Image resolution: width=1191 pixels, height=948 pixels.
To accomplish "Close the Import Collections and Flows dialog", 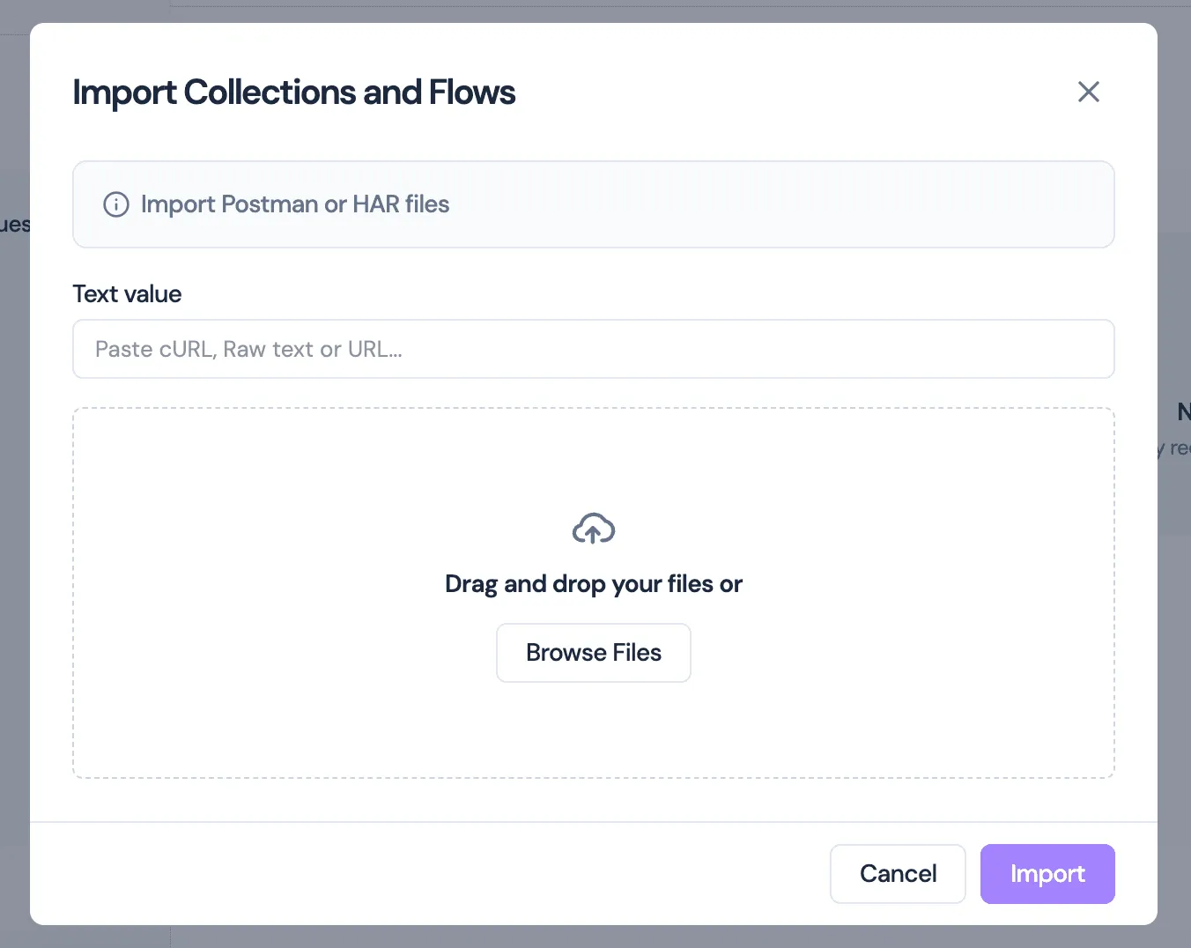I will [1089, 92].
